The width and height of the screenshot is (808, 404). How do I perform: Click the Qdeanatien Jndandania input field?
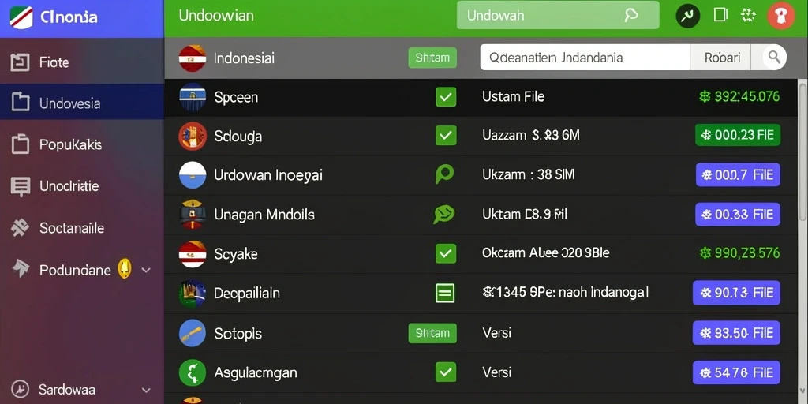pos(585,57)
